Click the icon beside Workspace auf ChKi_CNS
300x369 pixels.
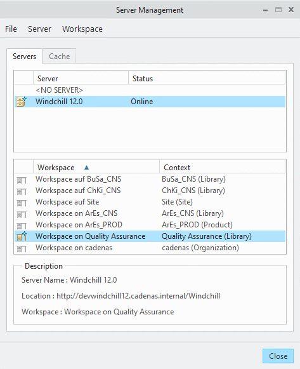click(22, 192)
